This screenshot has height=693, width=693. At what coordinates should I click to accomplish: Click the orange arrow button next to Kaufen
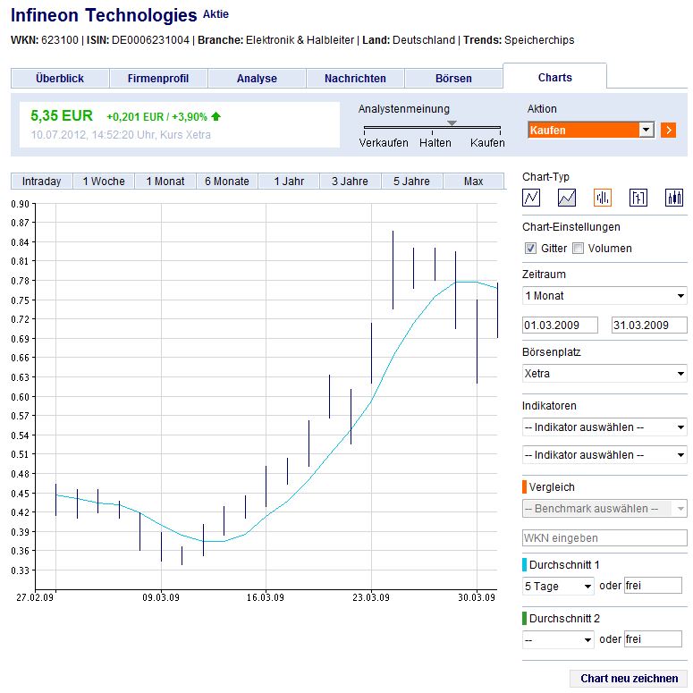(668, 130)
